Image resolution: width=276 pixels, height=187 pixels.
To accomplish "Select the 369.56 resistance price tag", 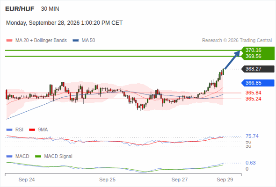I will pyautogui.click(x=253, y=56).
